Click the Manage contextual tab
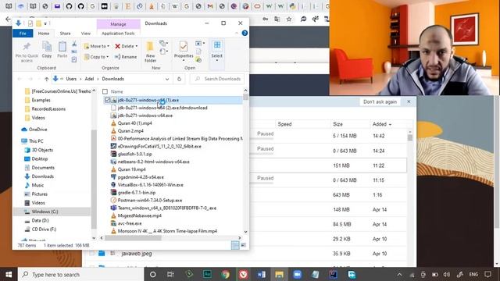500x281 pixels. [118, 24]
